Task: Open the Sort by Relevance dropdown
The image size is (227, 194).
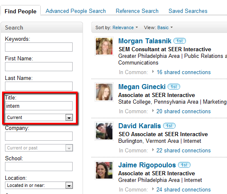Action: [x=125, y=27]
